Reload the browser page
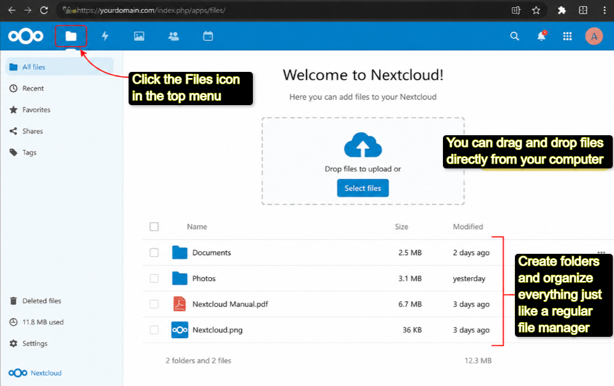614x386 pixels. 44,10
